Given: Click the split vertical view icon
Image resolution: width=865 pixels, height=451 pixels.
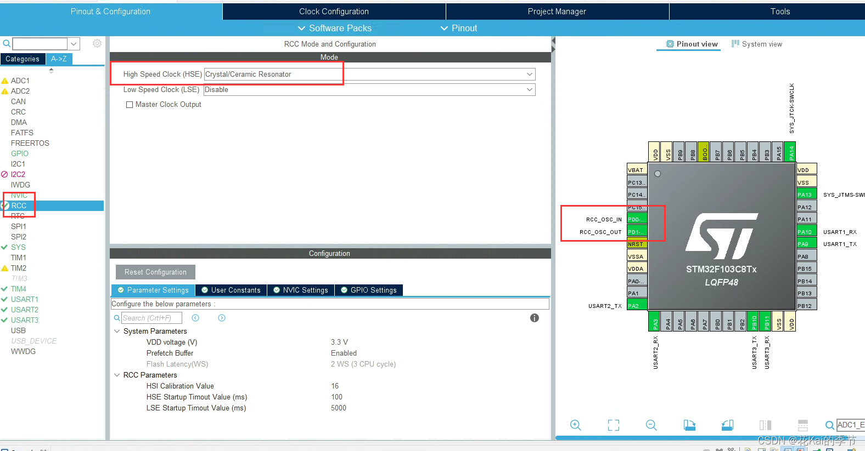Looking at the screenshot, I should pos(765,425).
